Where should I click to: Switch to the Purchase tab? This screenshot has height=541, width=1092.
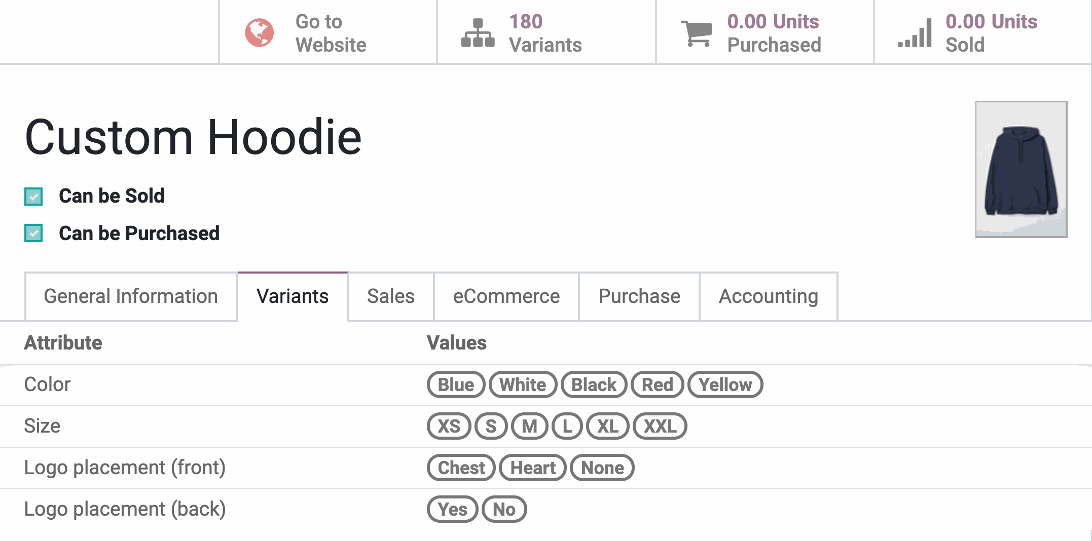click(639, 296)
